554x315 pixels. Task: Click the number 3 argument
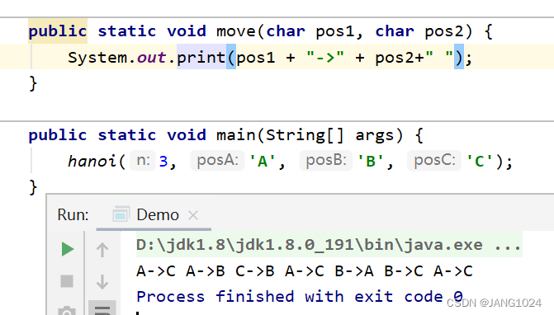coord(163,161)
